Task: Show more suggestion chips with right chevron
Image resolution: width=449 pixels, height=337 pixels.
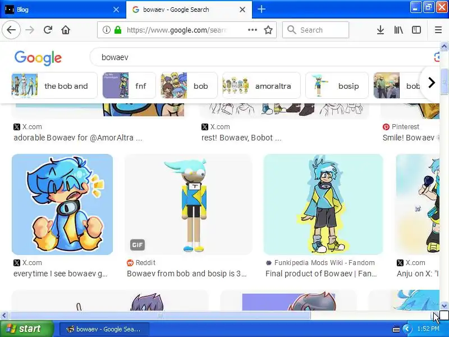Action: 431,83
